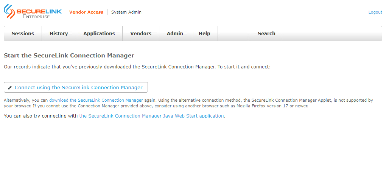
Task: Click the Enterprise text under SecureLink logo
Action: click(36, 17)
